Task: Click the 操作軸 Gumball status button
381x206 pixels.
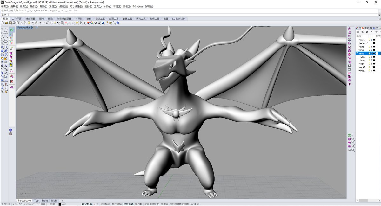Action: tap(139, 204)
